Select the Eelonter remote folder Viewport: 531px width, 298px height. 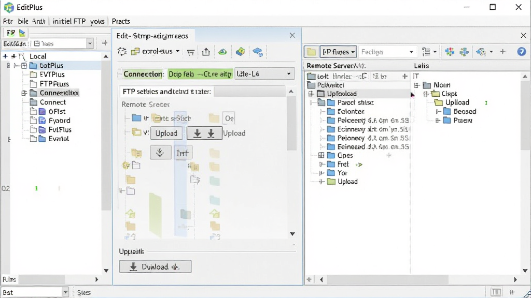tap(351, 112)
